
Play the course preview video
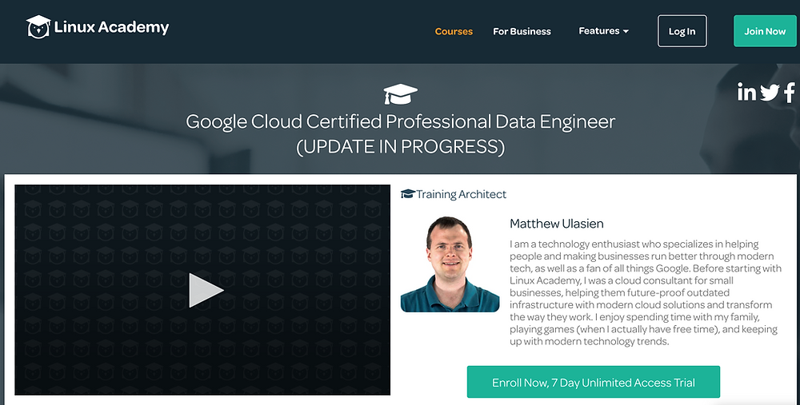(205, 290)
